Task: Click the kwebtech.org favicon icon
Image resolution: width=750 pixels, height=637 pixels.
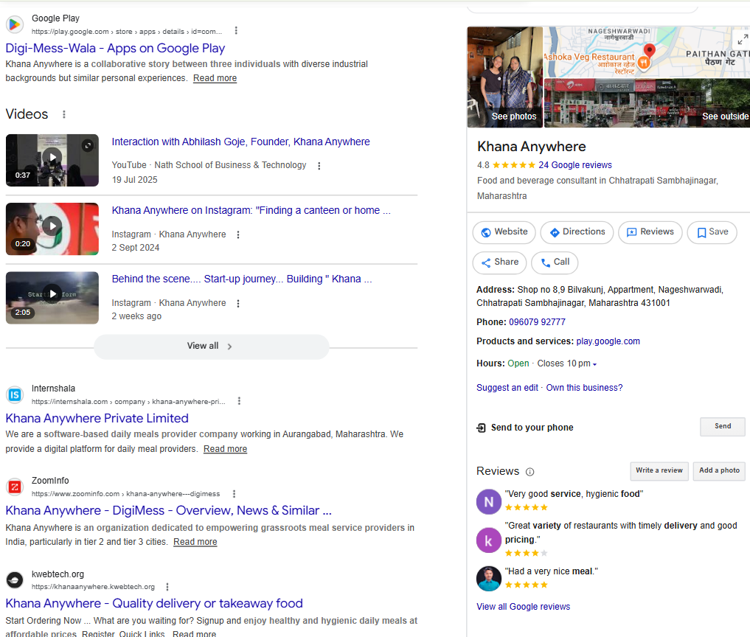Action: click(15, 579)
